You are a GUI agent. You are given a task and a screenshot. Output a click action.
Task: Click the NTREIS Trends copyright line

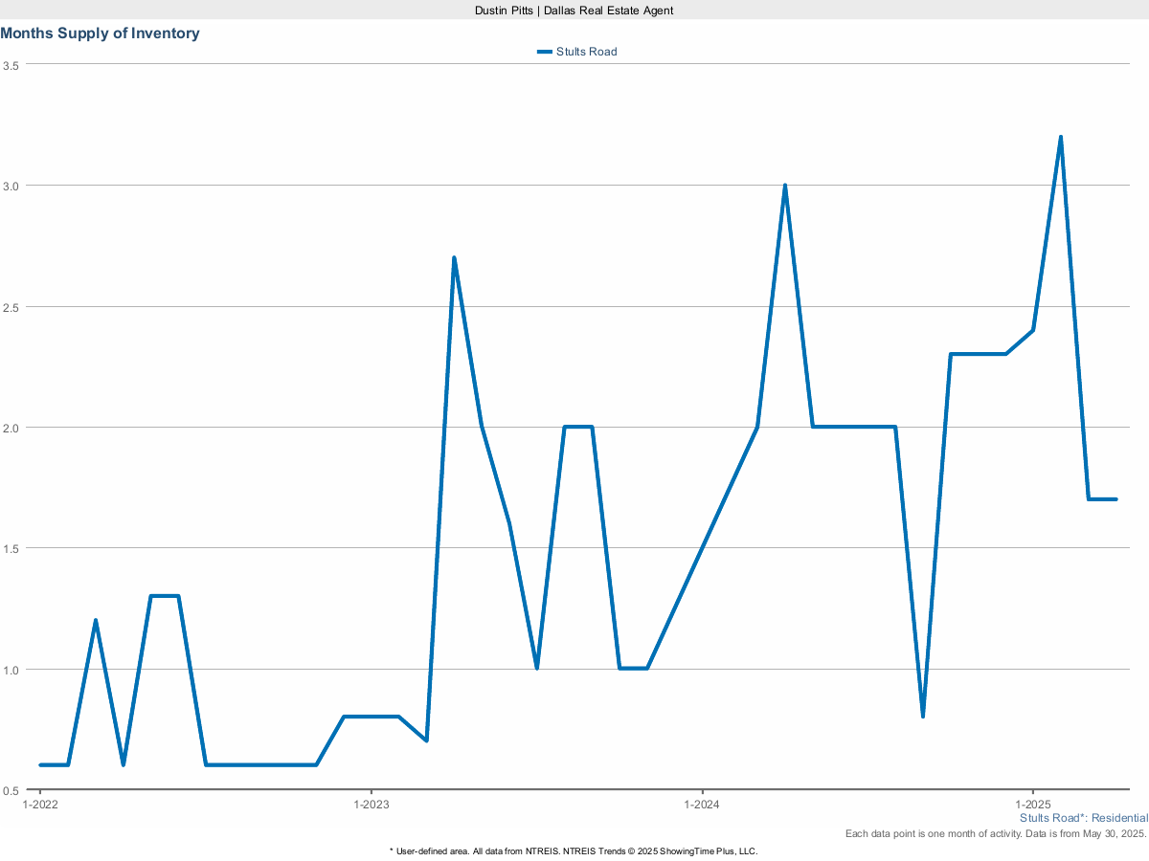tap(574, 850)
